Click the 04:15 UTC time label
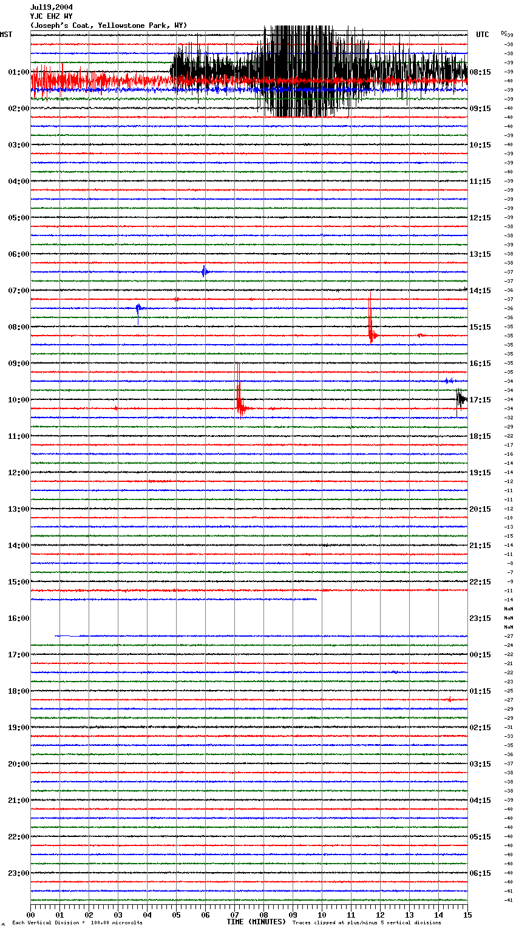This screenshot has height=931, width=516. [x=480, y=801]
